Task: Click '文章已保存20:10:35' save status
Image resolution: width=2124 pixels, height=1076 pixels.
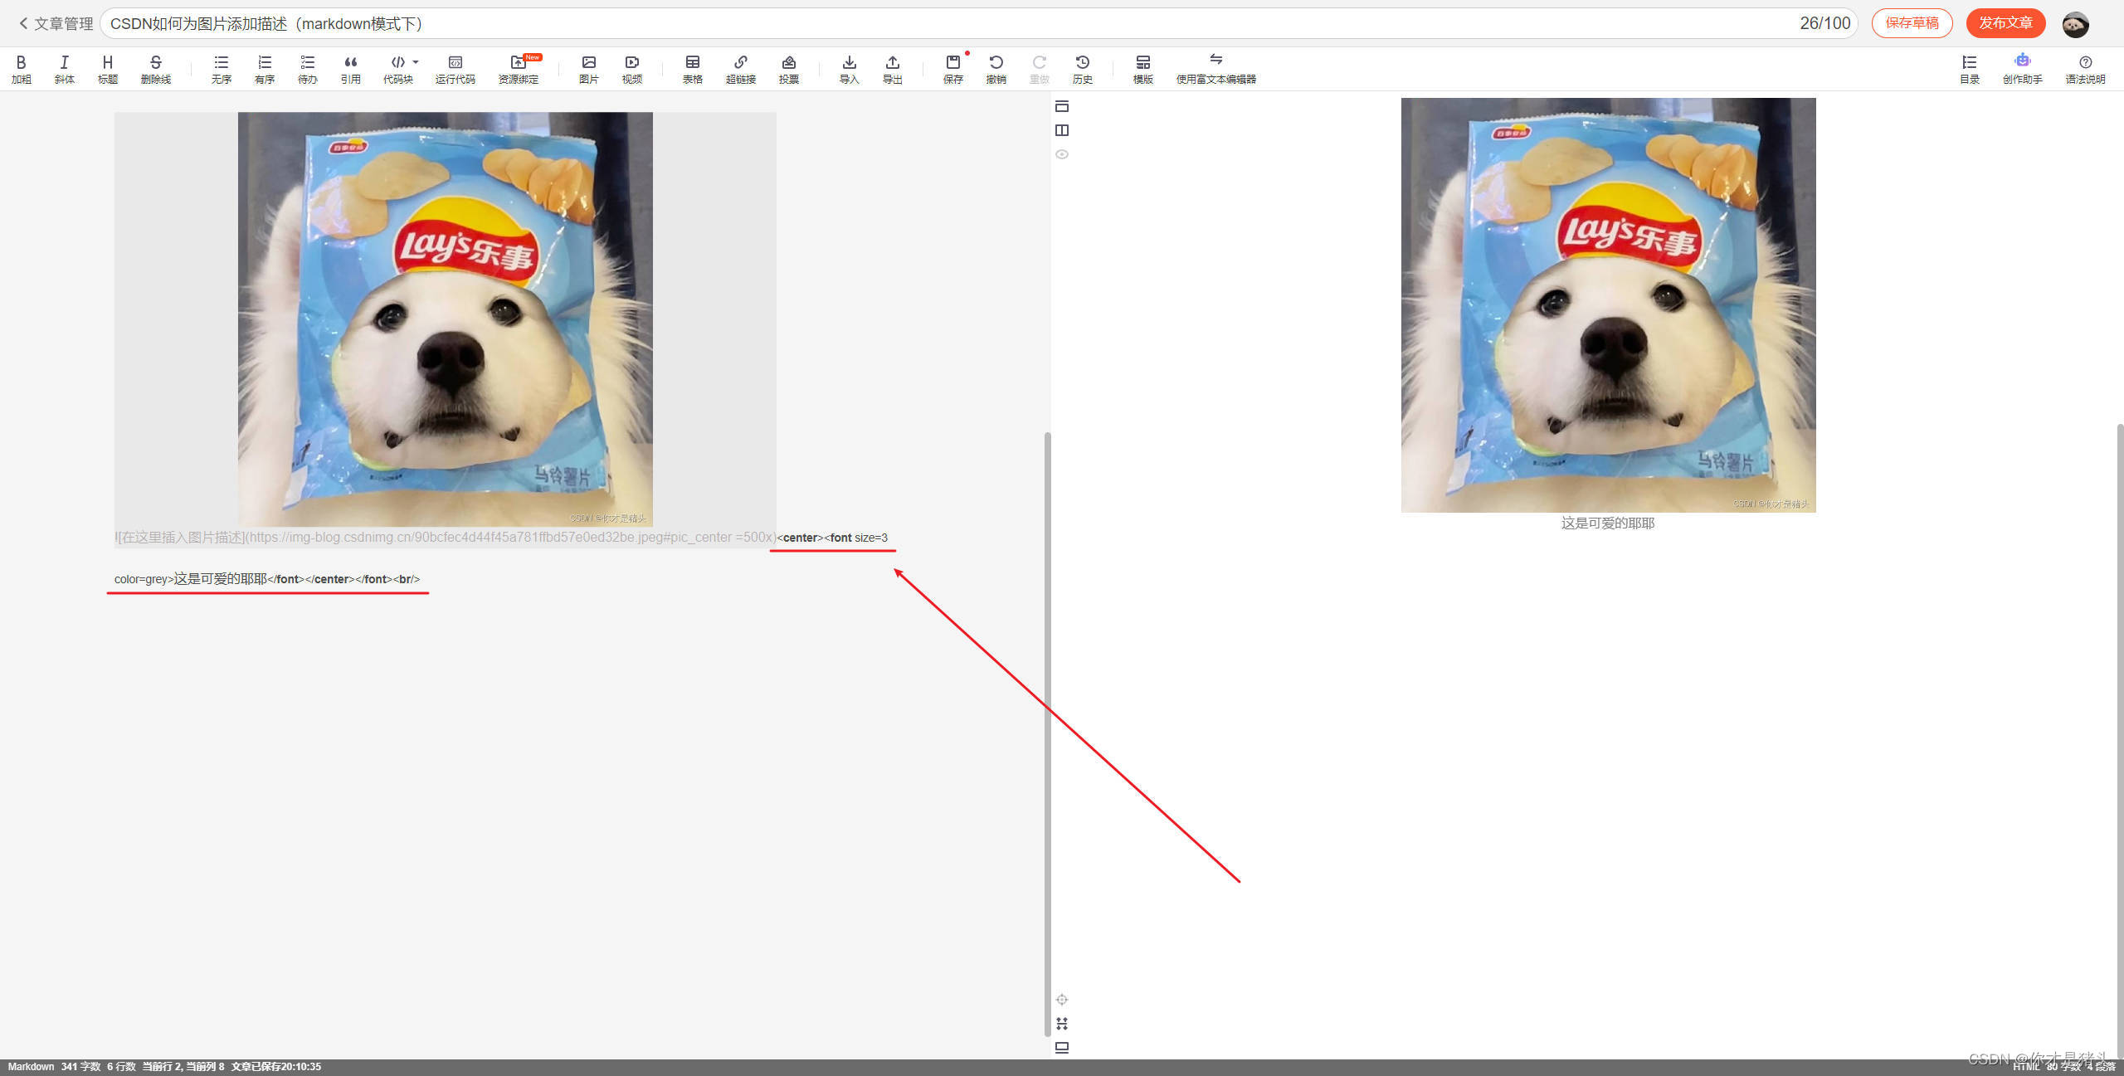Action: [276, 1067]
